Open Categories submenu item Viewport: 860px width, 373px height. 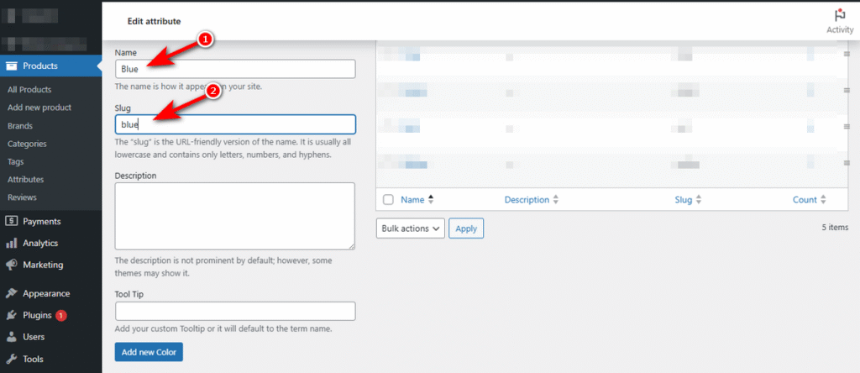pos(27,144)
